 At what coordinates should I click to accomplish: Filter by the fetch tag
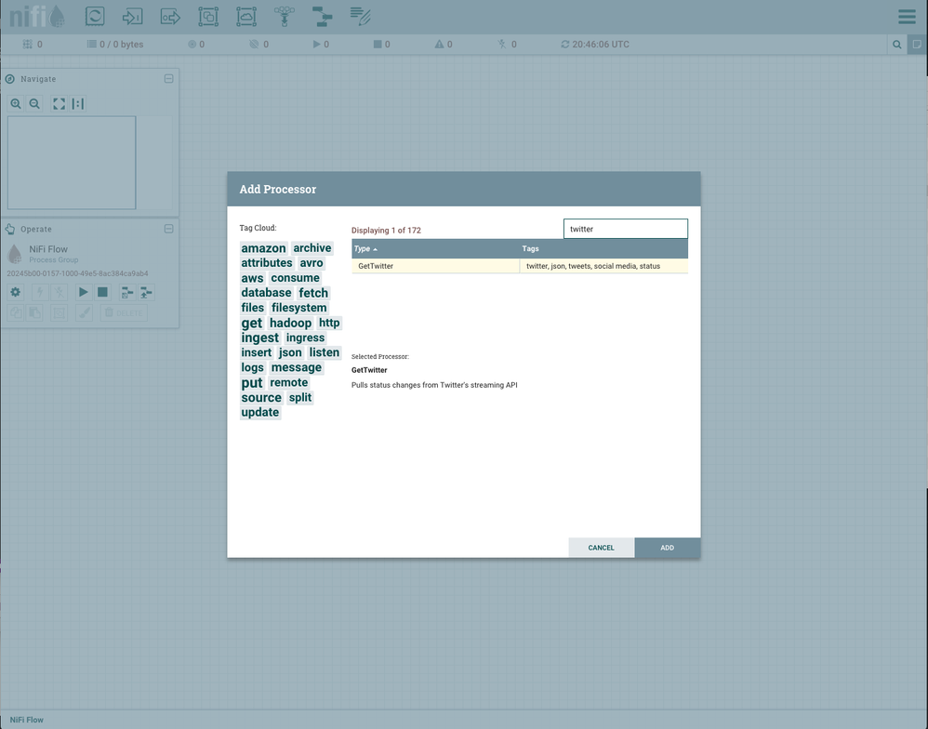tap(313, 293)
